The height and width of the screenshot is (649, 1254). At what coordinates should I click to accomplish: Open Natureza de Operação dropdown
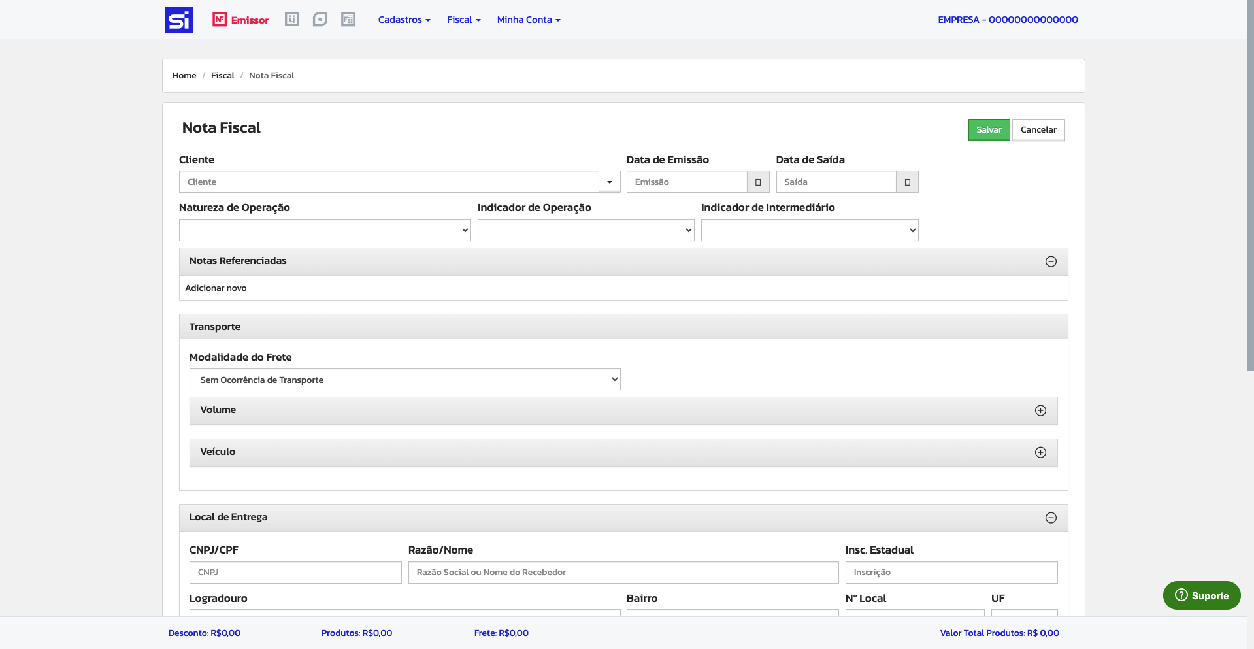[x=325, y=230]
